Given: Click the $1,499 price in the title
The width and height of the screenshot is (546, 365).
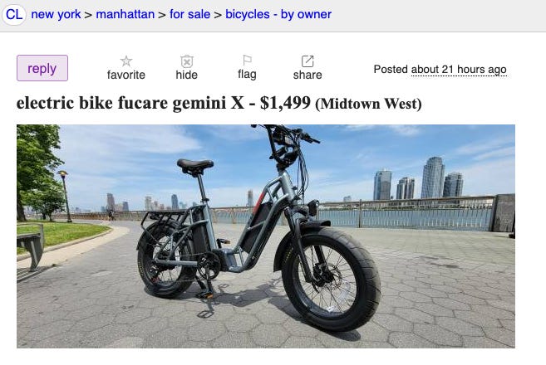Looking at the screenshot, I should click(x=285, y=103).
